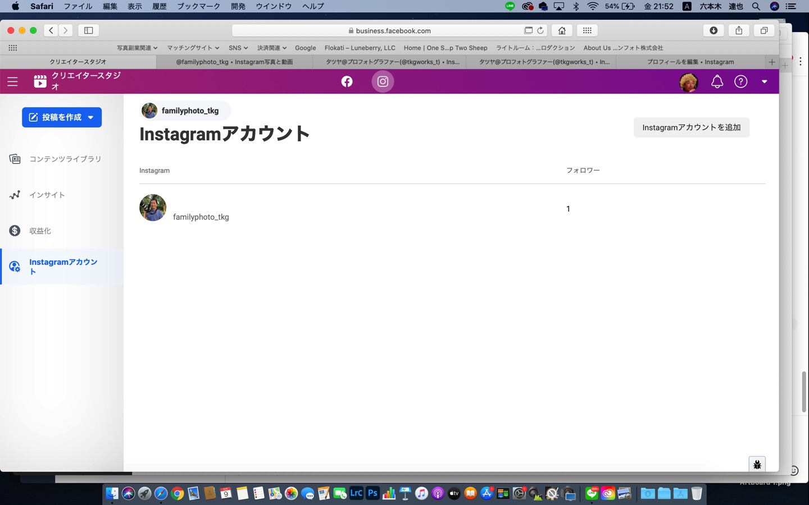This screenshot has width=809, height=505.
Task: Open Spotlight search in the menu bar
Action: [756, 6]
